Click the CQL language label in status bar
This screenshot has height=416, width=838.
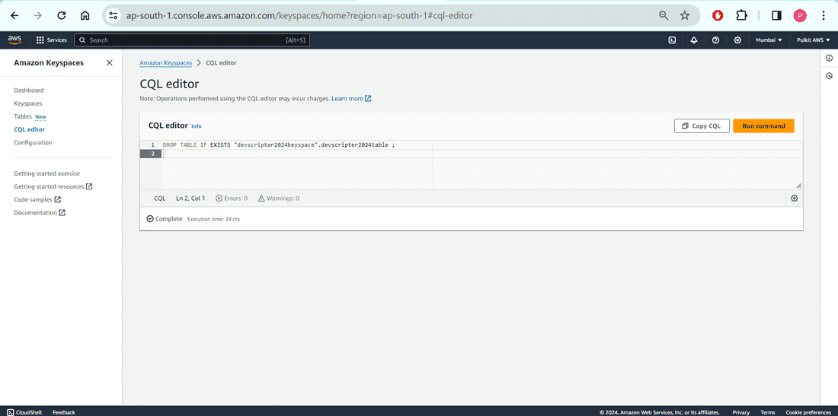[x=160, y=198]
